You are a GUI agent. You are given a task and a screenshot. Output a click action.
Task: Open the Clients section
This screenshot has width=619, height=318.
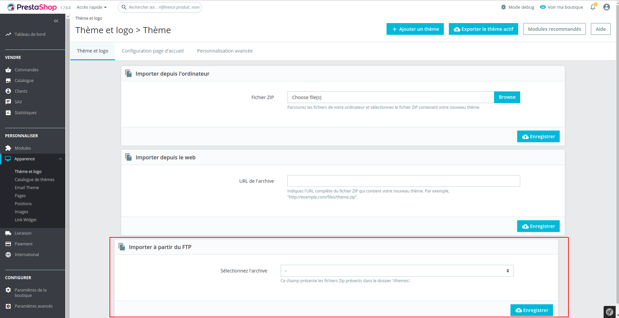point(21,91)
